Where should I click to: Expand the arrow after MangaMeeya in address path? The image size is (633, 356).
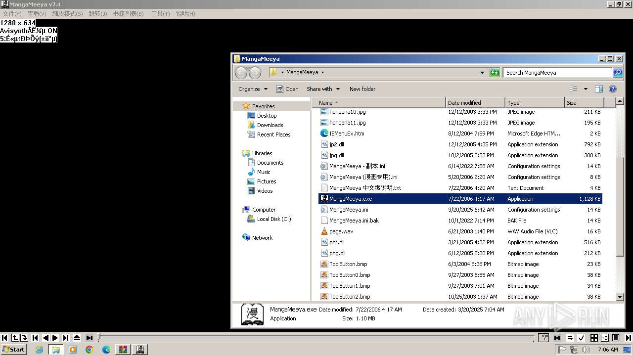[x=322, y=72]
